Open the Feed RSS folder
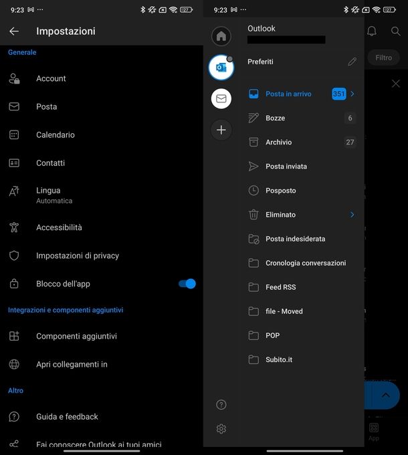Screen dimensions: 408x455 [302, 287]
